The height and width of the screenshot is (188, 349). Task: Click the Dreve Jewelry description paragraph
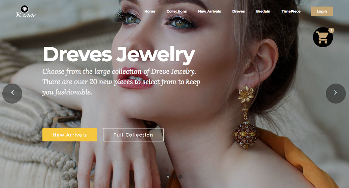(x=121, y=82)
